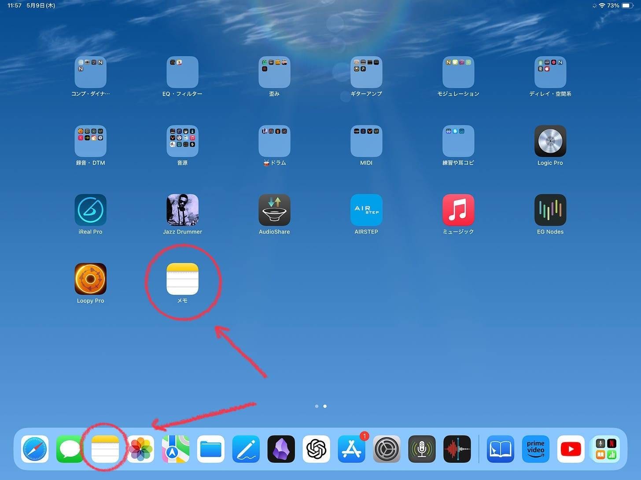Open the blue pencil app in dock
641x480 pixels.
click(x=246, y=449)
